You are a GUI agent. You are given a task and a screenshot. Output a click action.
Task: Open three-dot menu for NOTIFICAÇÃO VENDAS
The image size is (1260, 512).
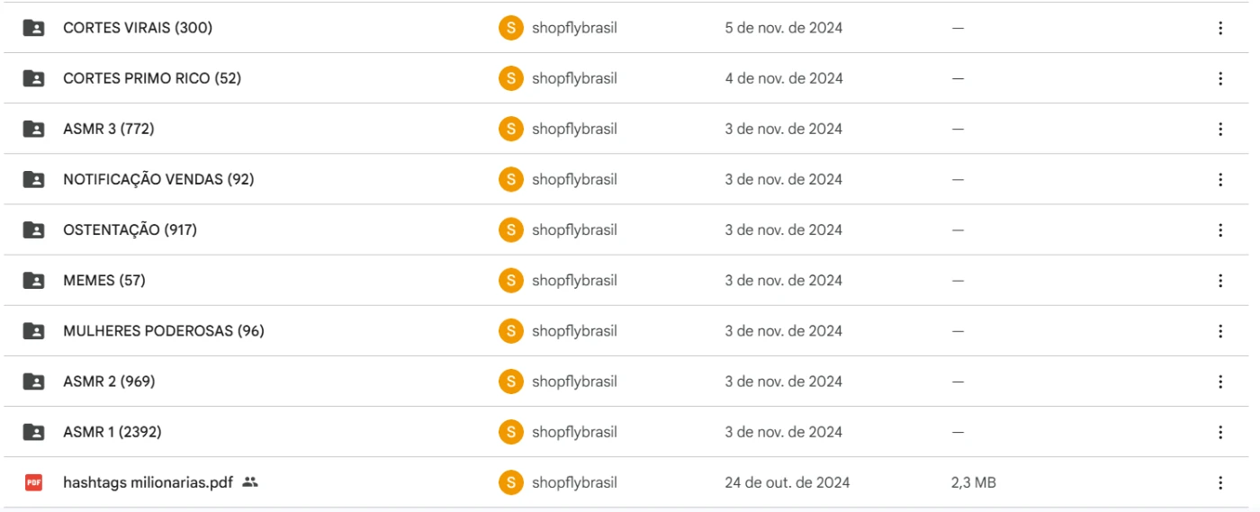[x=1220, y=179]
